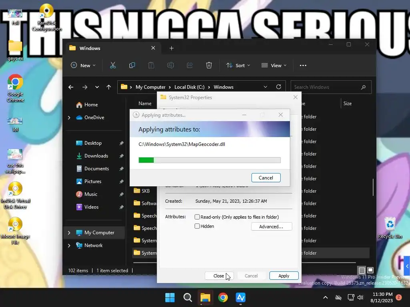Open the View dropdown menu
Viewport: 410px width, 307px height.
(x=274, y=65)
